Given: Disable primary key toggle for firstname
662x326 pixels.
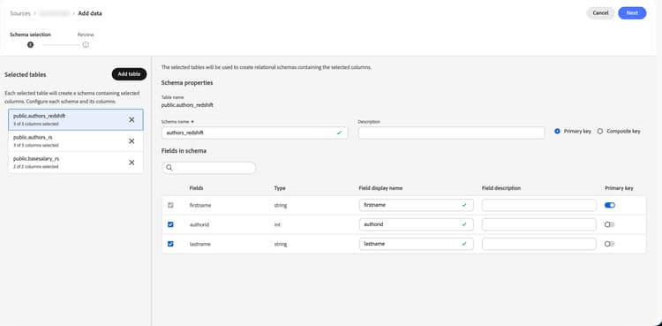Looking at the screenshot, I should click(x=610, y=205).
